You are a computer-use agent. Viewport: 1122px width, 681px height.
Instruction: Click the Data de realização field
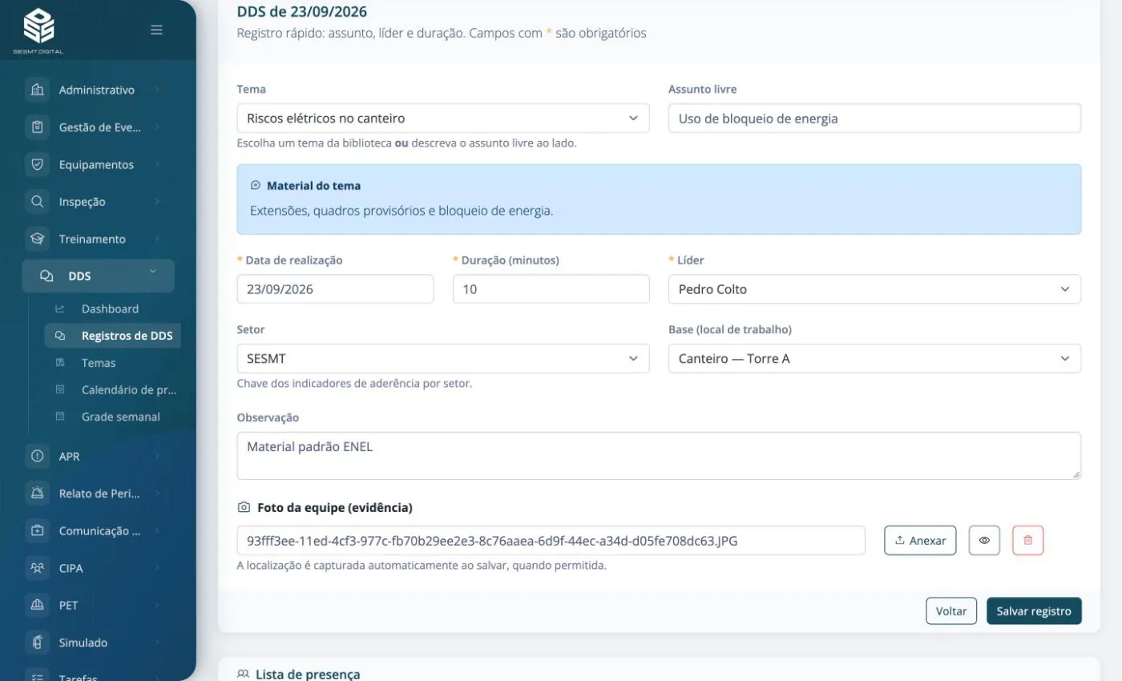coord(335,289)
